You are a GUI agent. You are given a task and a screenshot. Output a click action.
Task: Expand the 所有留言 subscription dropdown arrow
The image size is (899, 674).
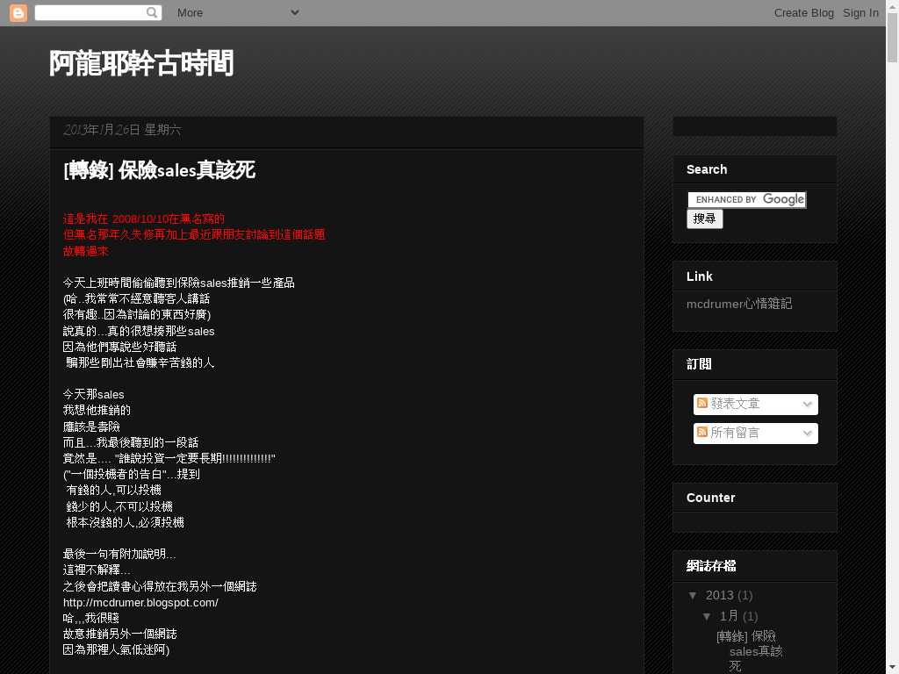coord(807,434)
